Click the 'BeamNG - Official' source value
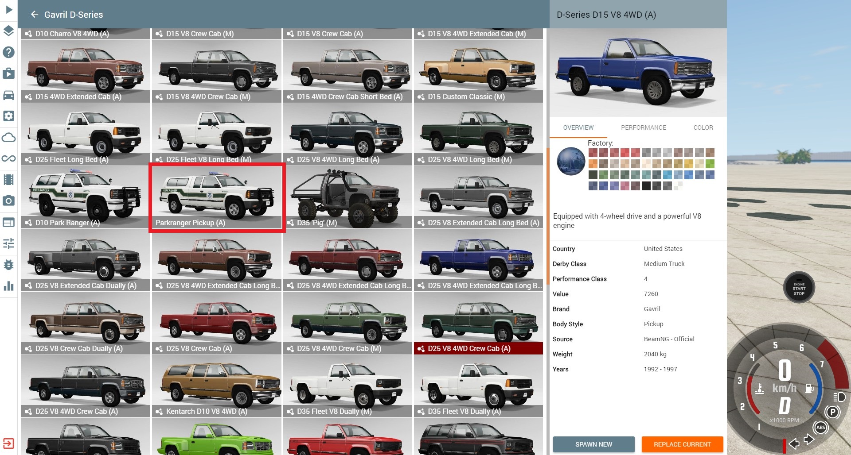 669,339
